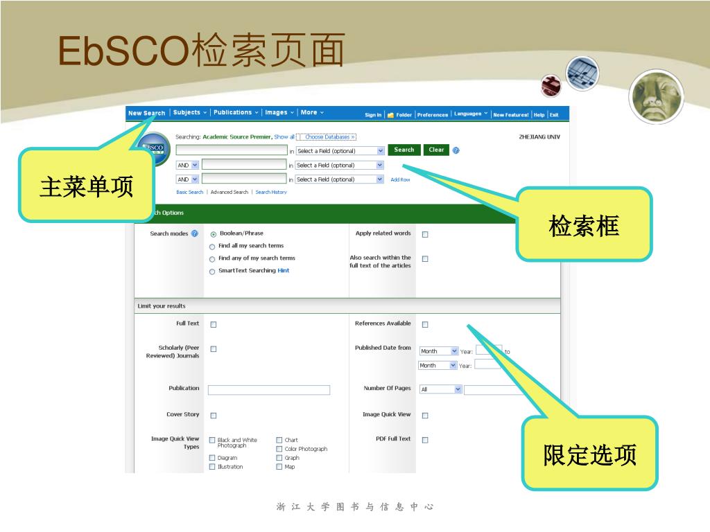This screenshot has width=710, height=532.
Task: Check the Image Quick View limiter
Action: tap(425, 416)
